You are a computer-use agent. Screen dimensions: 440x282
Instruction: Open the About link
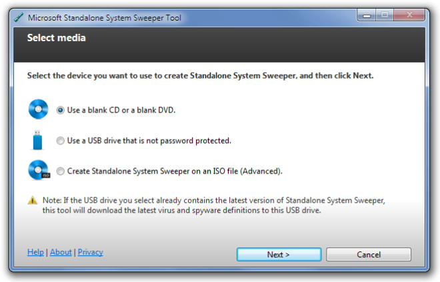[61, 252]
